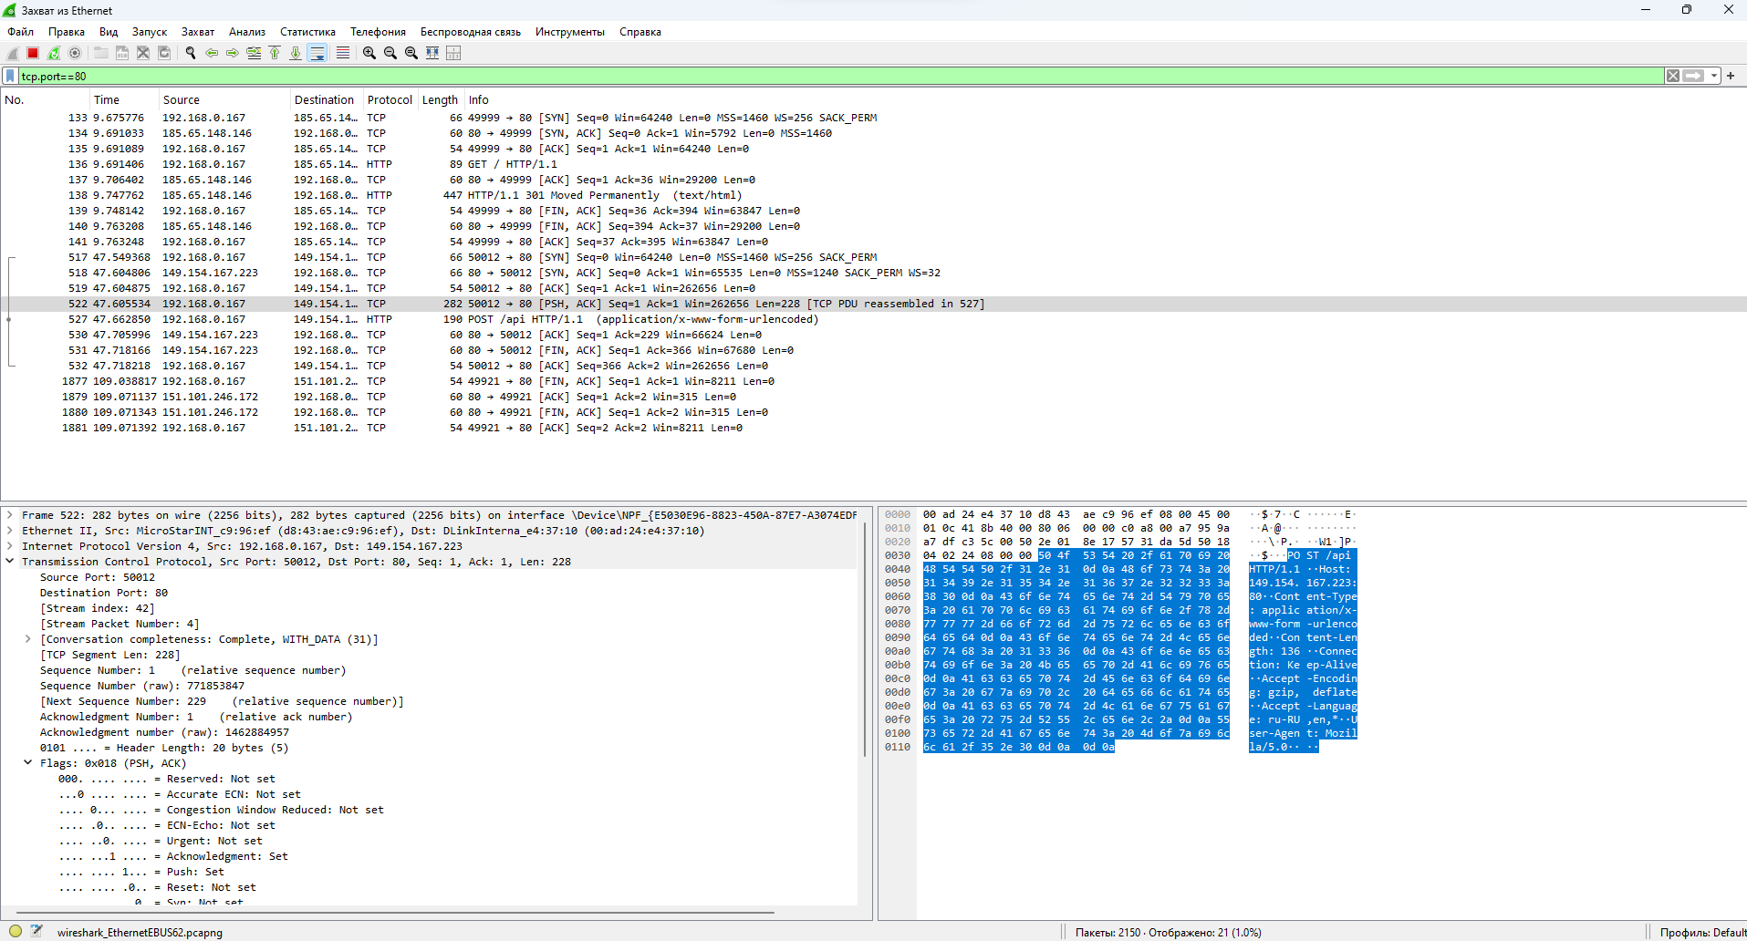Viewport: 1747px width, 941px height.
Task: Click the Go to specified packet icon
Action: point(254,53)
